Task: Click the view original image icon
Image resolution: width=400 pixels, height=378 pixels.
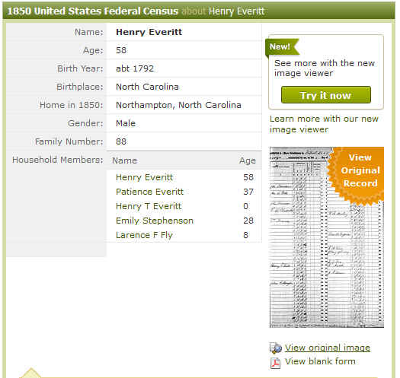Action: pos(276,348)
